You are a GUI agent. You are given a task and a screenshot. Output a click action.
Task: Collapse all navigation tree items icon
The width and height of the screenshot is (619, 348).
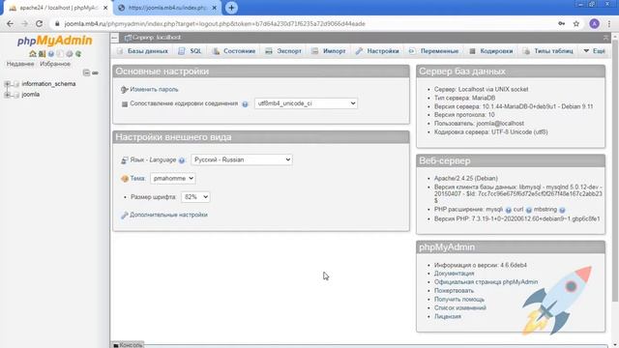(x=86, y=72)
